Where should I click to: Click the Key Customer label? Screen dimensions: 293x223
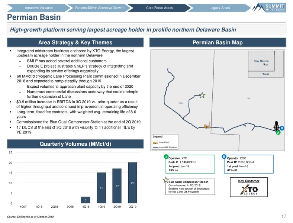tap(249, 181)
